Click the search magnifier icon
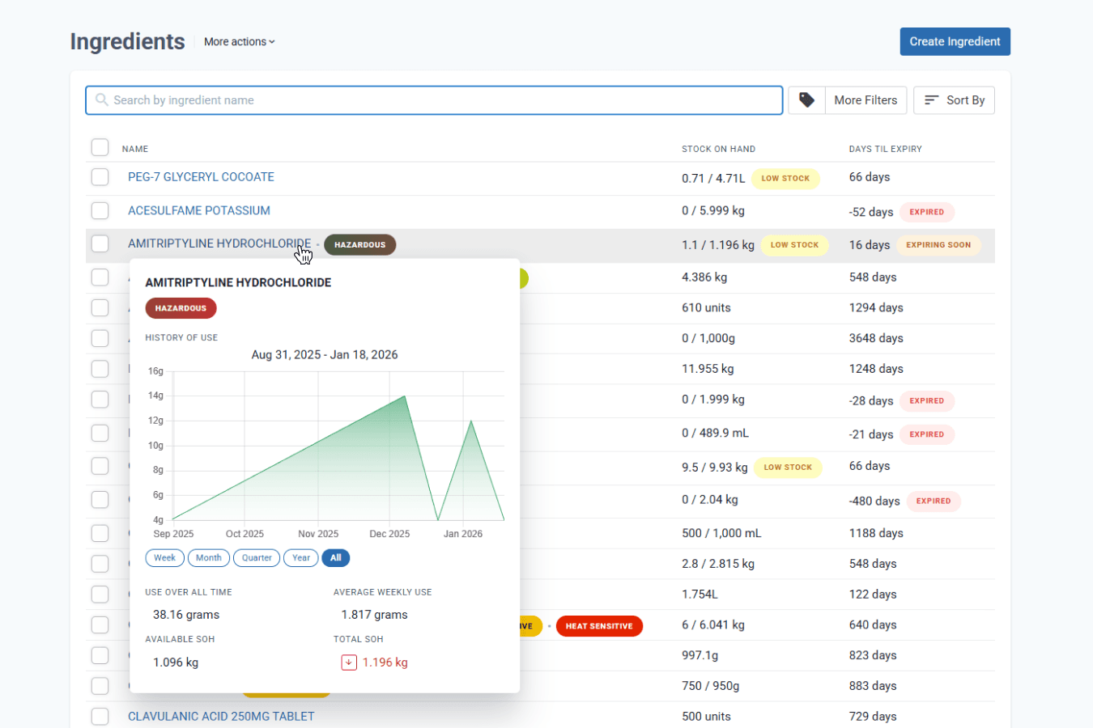The width and height of the screenshot is (1093, 728). pyautogui.click(x=102, y=100)
